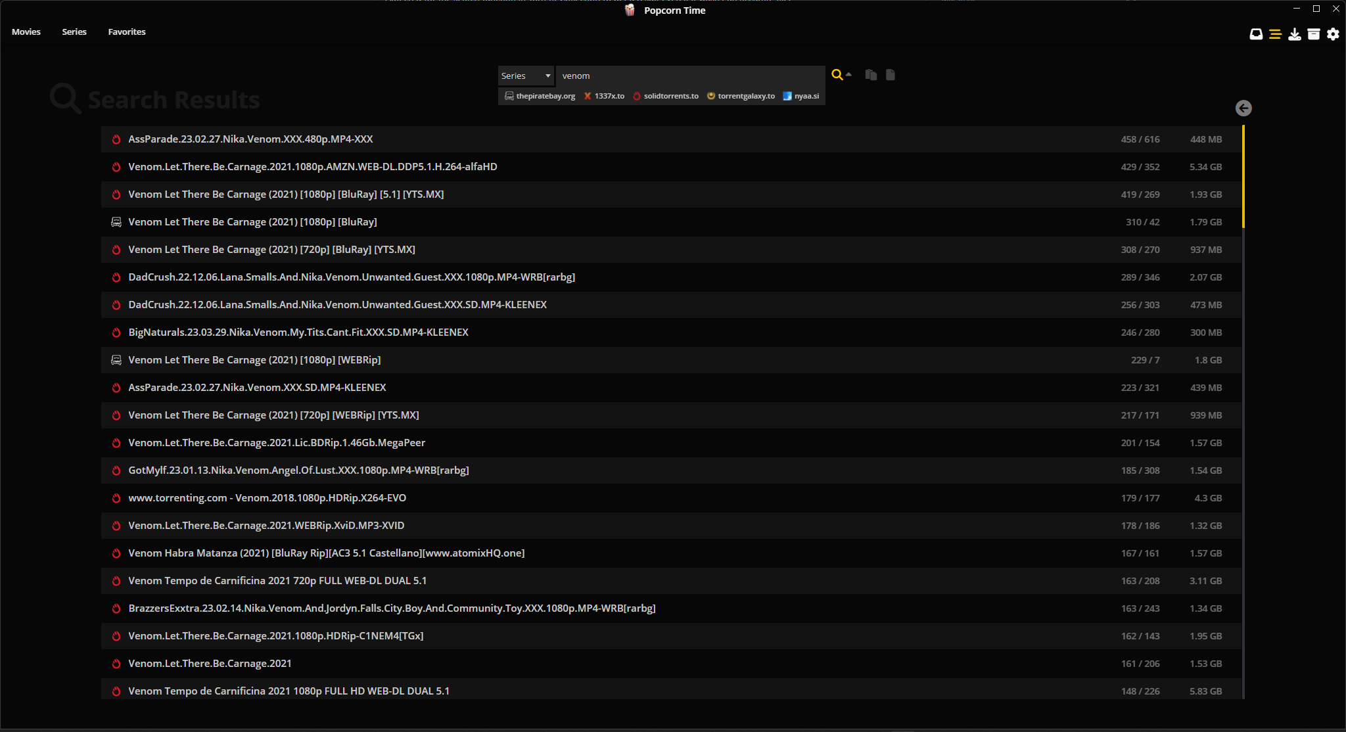
Task: Click the magnifier icon to run search
Action: point(837,75)
